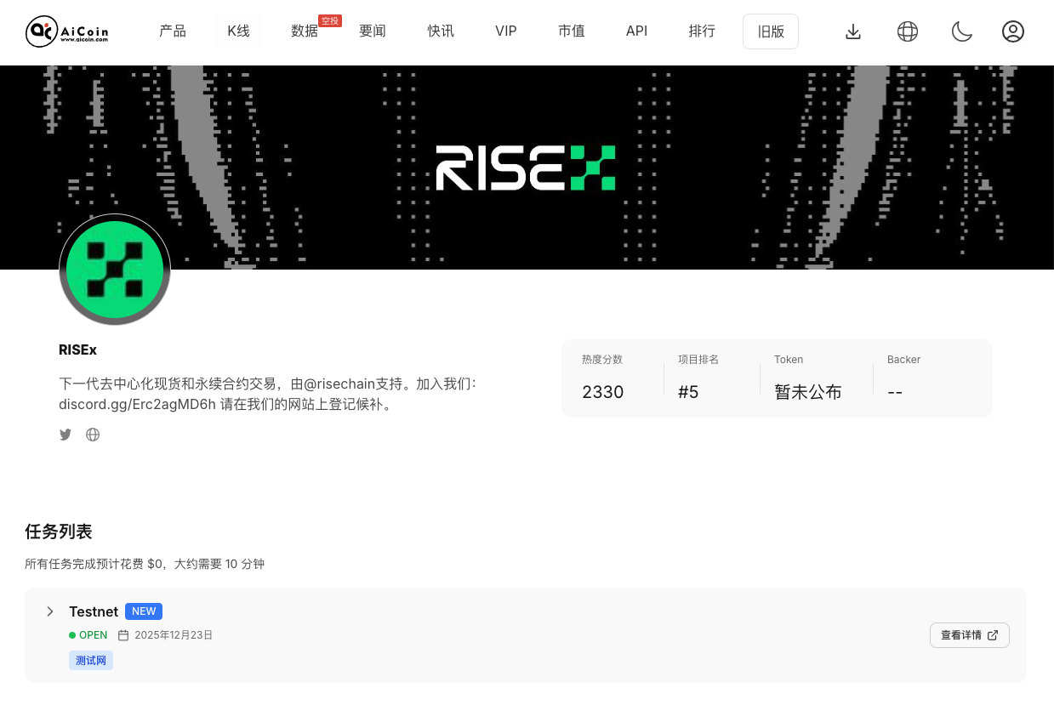This screenshot has width=1054, height=722.
Task: Open the API menu item
Action: coord(636,31)
